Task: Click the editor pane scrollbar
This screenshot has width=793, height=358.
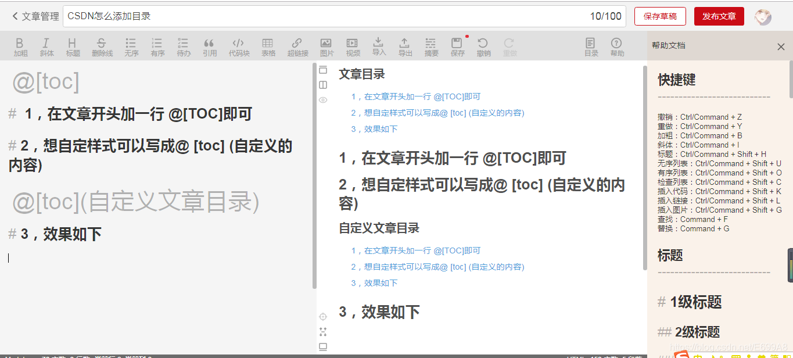Action: point(315,176)
